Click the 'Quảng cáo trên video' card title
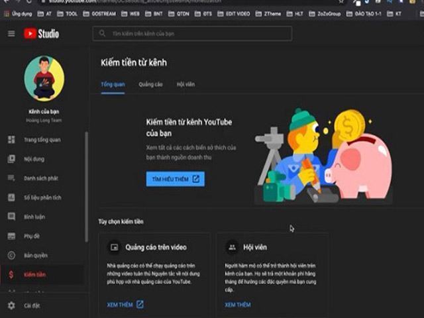 (x=156, y=247)
